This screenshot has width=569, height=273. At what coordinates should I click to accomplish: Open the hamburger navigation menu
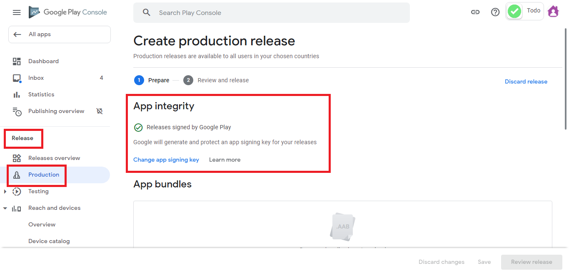pos(17,12)
